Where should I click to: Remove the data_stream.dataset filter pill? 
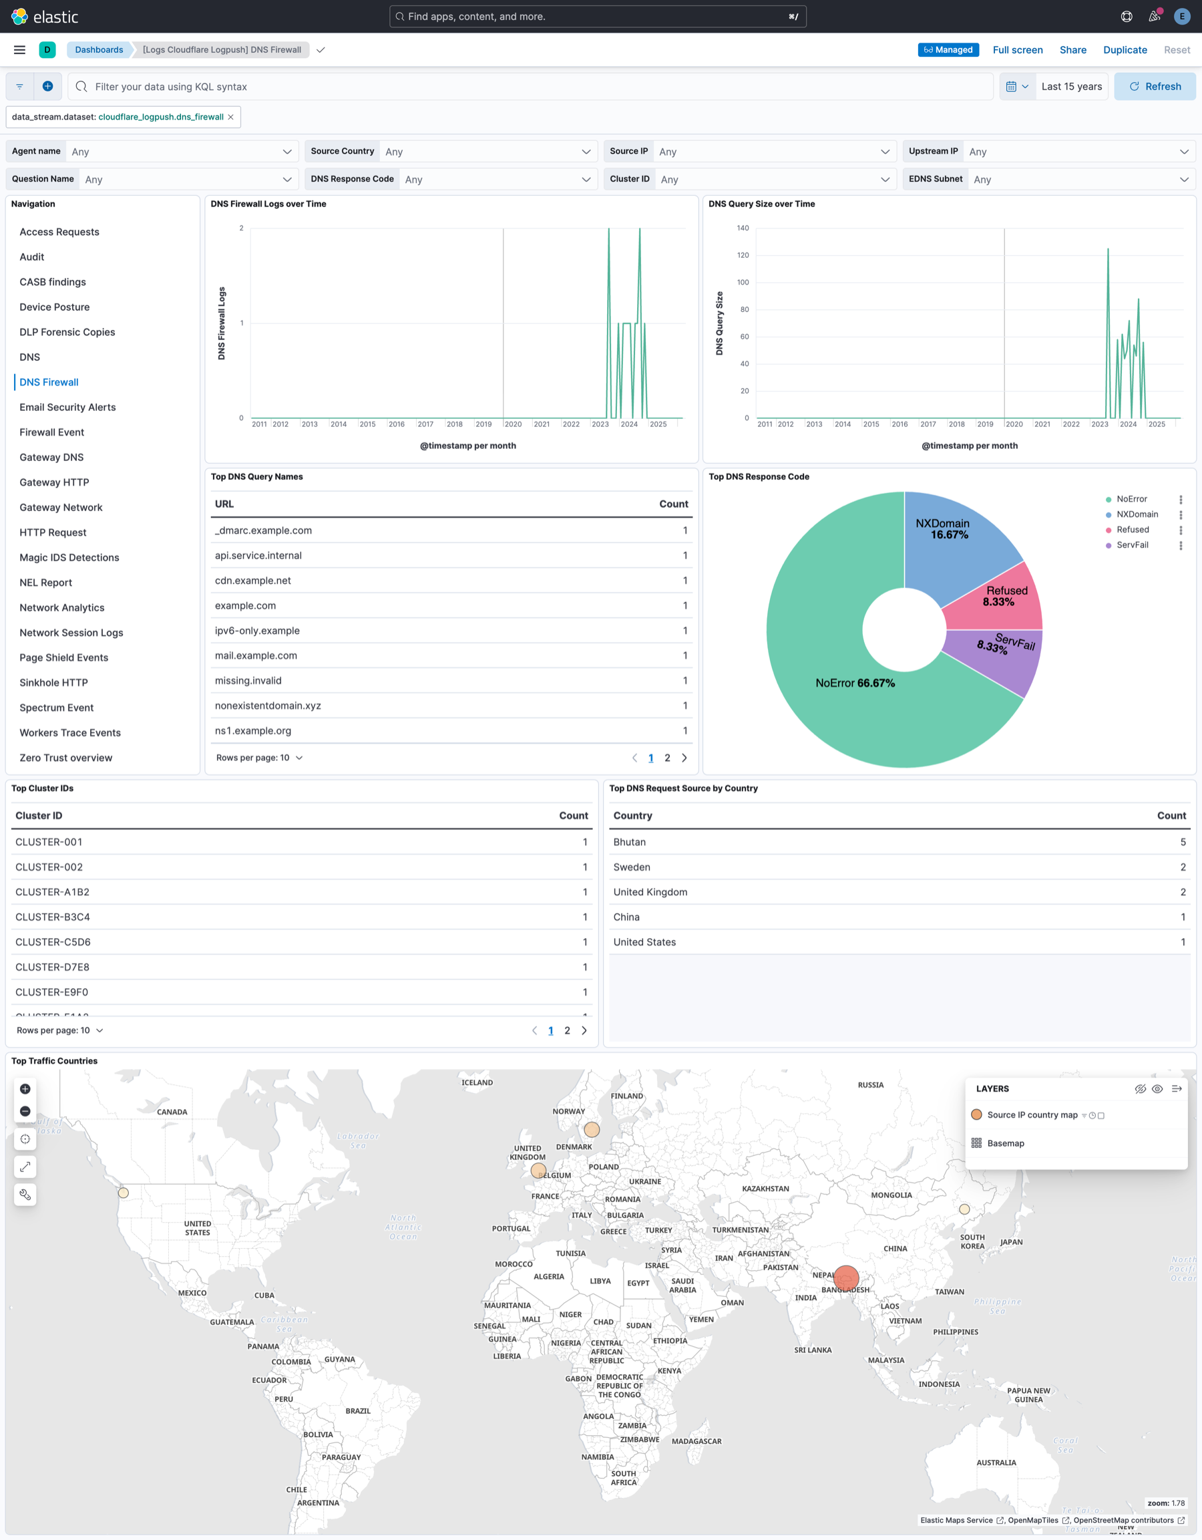[230, 117]
